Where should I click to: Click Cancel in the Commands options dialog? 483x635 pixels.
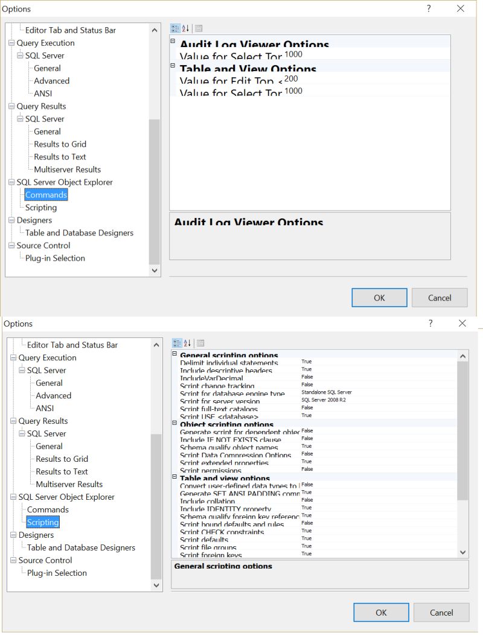[x=440, y=297]
